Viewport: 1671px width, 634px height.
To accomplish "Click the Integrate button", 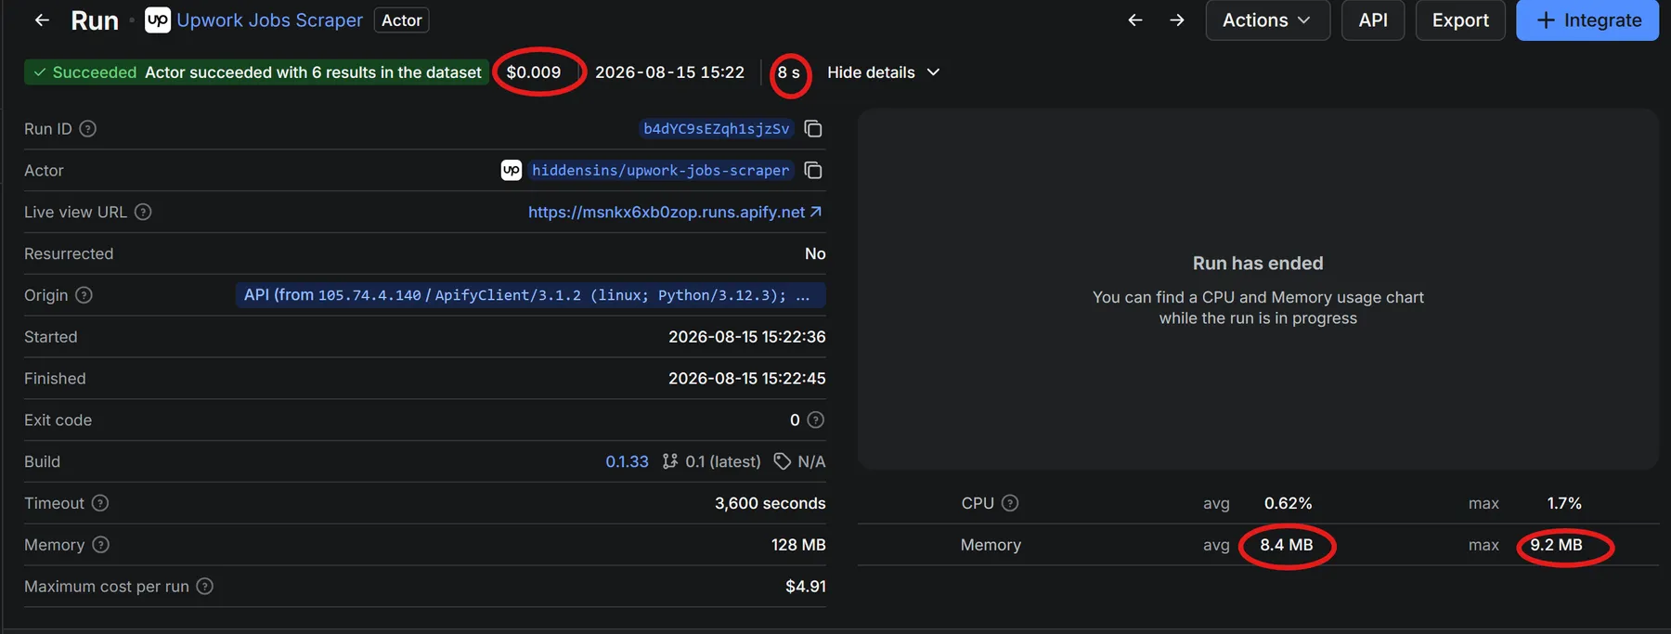I will [1587, 19].
